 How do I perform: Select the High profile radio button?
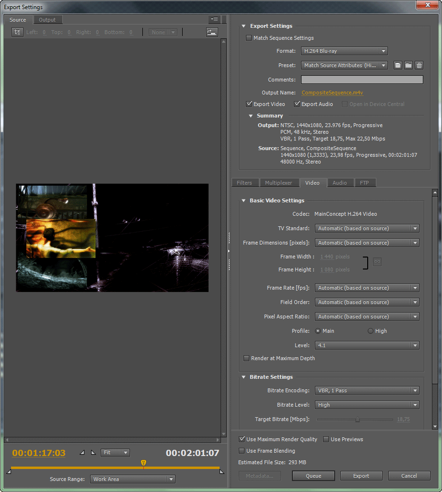point(371,331)
